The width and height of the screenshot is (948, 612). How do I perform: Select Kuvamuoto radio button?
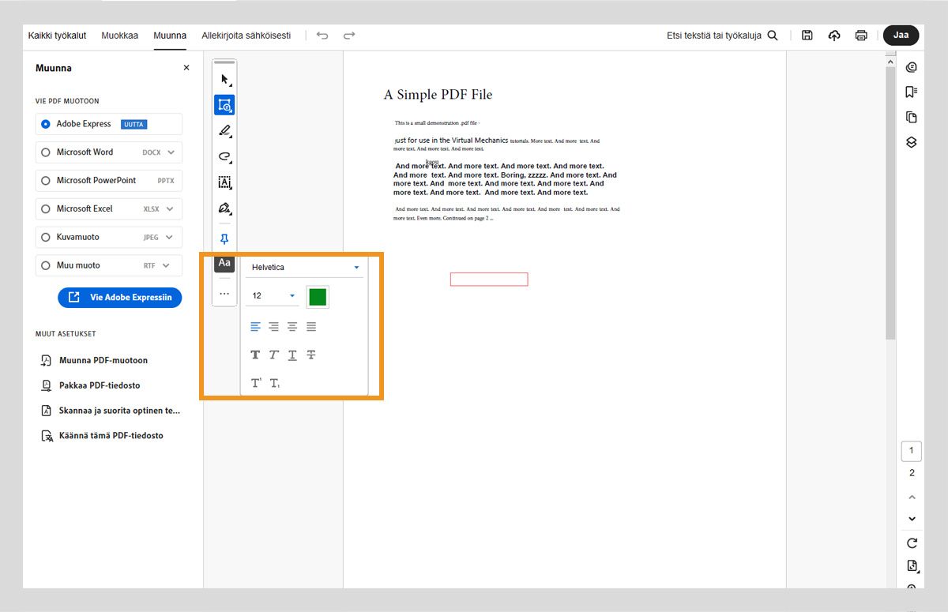[46, 237]
